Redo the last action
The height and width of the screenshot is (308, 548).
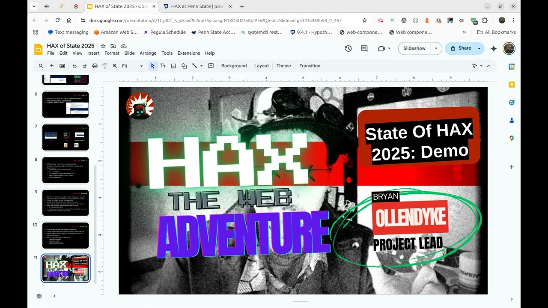(x=85, y=66)
